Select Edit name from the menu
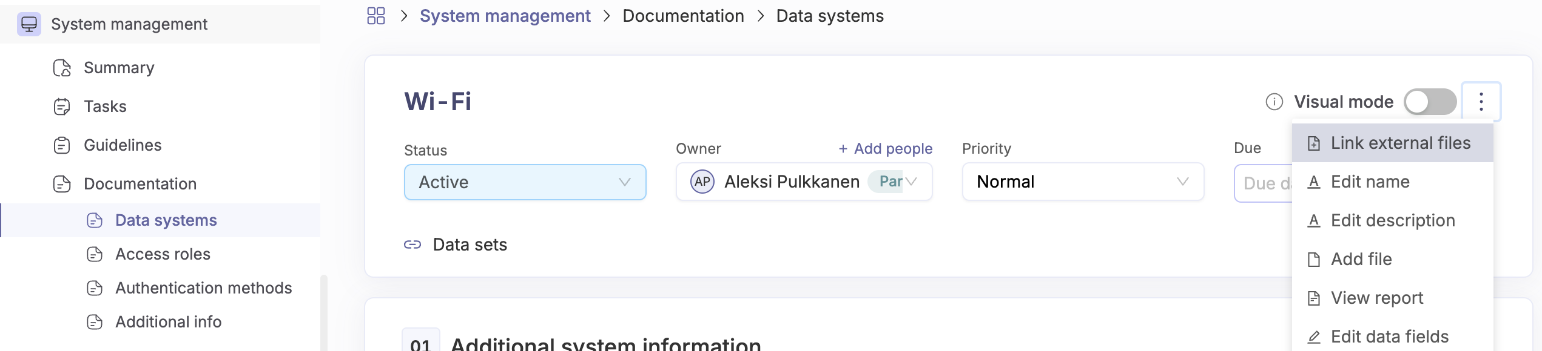This screenshot has width=1542, height=351. pos(1393,182)
